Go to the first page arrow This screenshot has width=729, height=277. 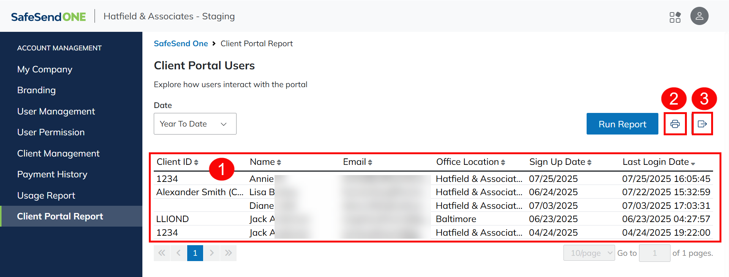[x=162, y=253]
